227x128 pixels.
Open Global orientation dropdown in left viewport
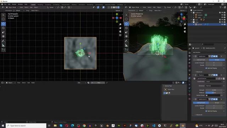click(51, 7)
